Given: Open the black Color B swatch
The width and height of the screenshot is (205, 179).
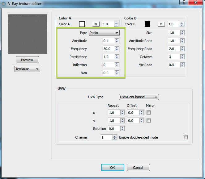Looking at the screenshot, I should (147, 24).
